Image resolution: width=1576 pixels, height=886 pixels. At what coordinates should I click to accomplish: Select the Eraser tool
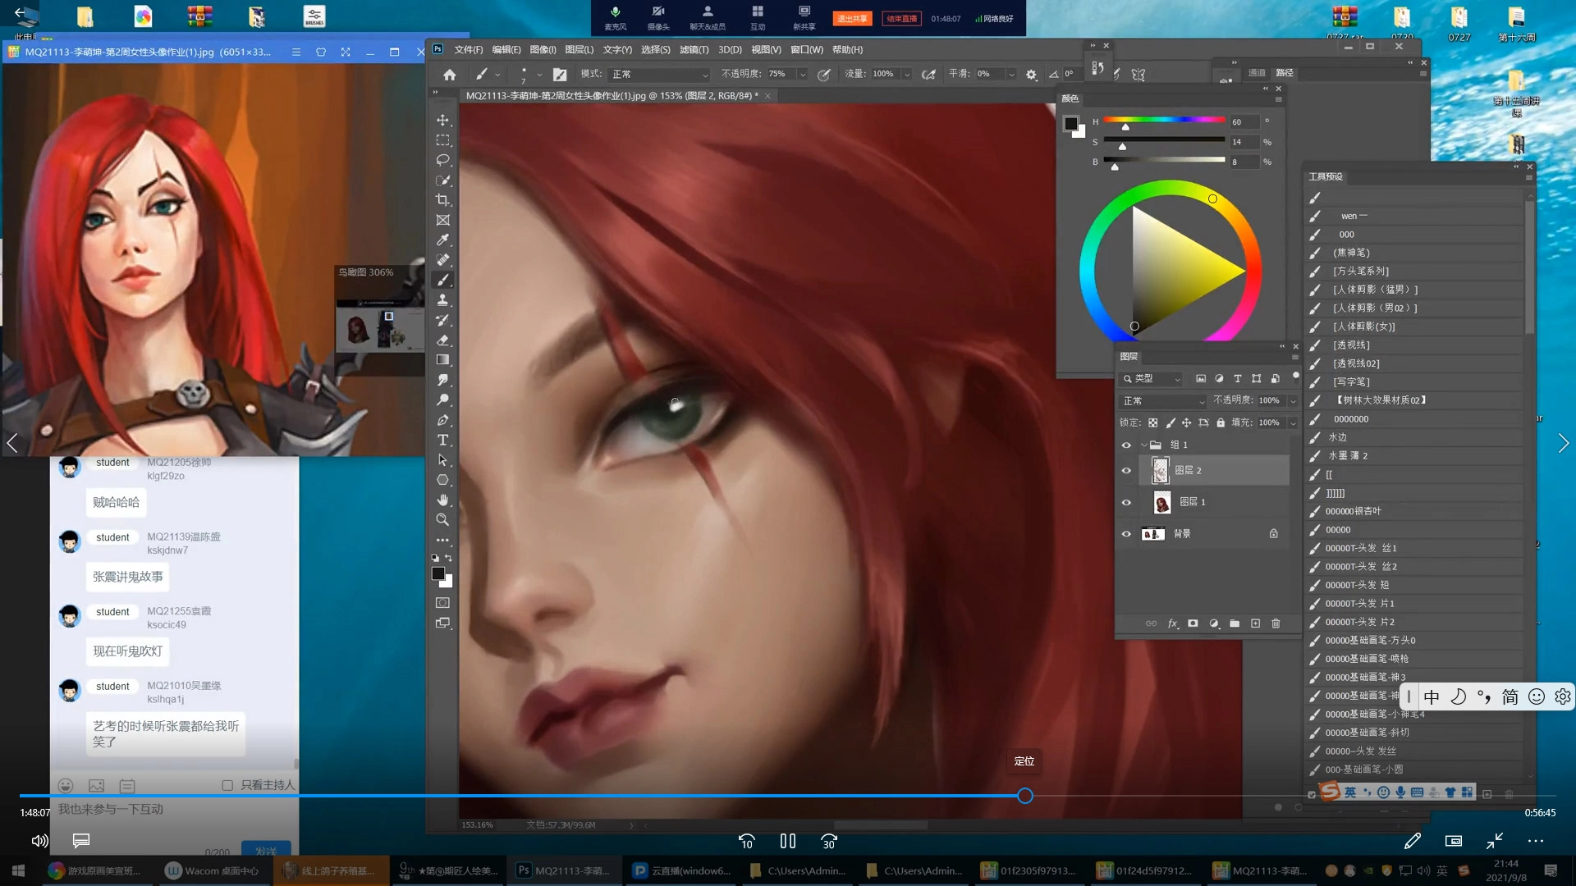[x=442, y=340]
